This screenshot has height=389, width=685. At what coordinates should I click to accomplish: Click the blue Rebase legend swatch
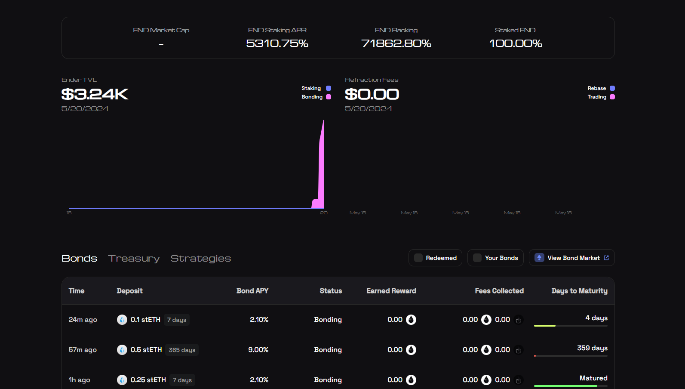[x=612, y=88]
